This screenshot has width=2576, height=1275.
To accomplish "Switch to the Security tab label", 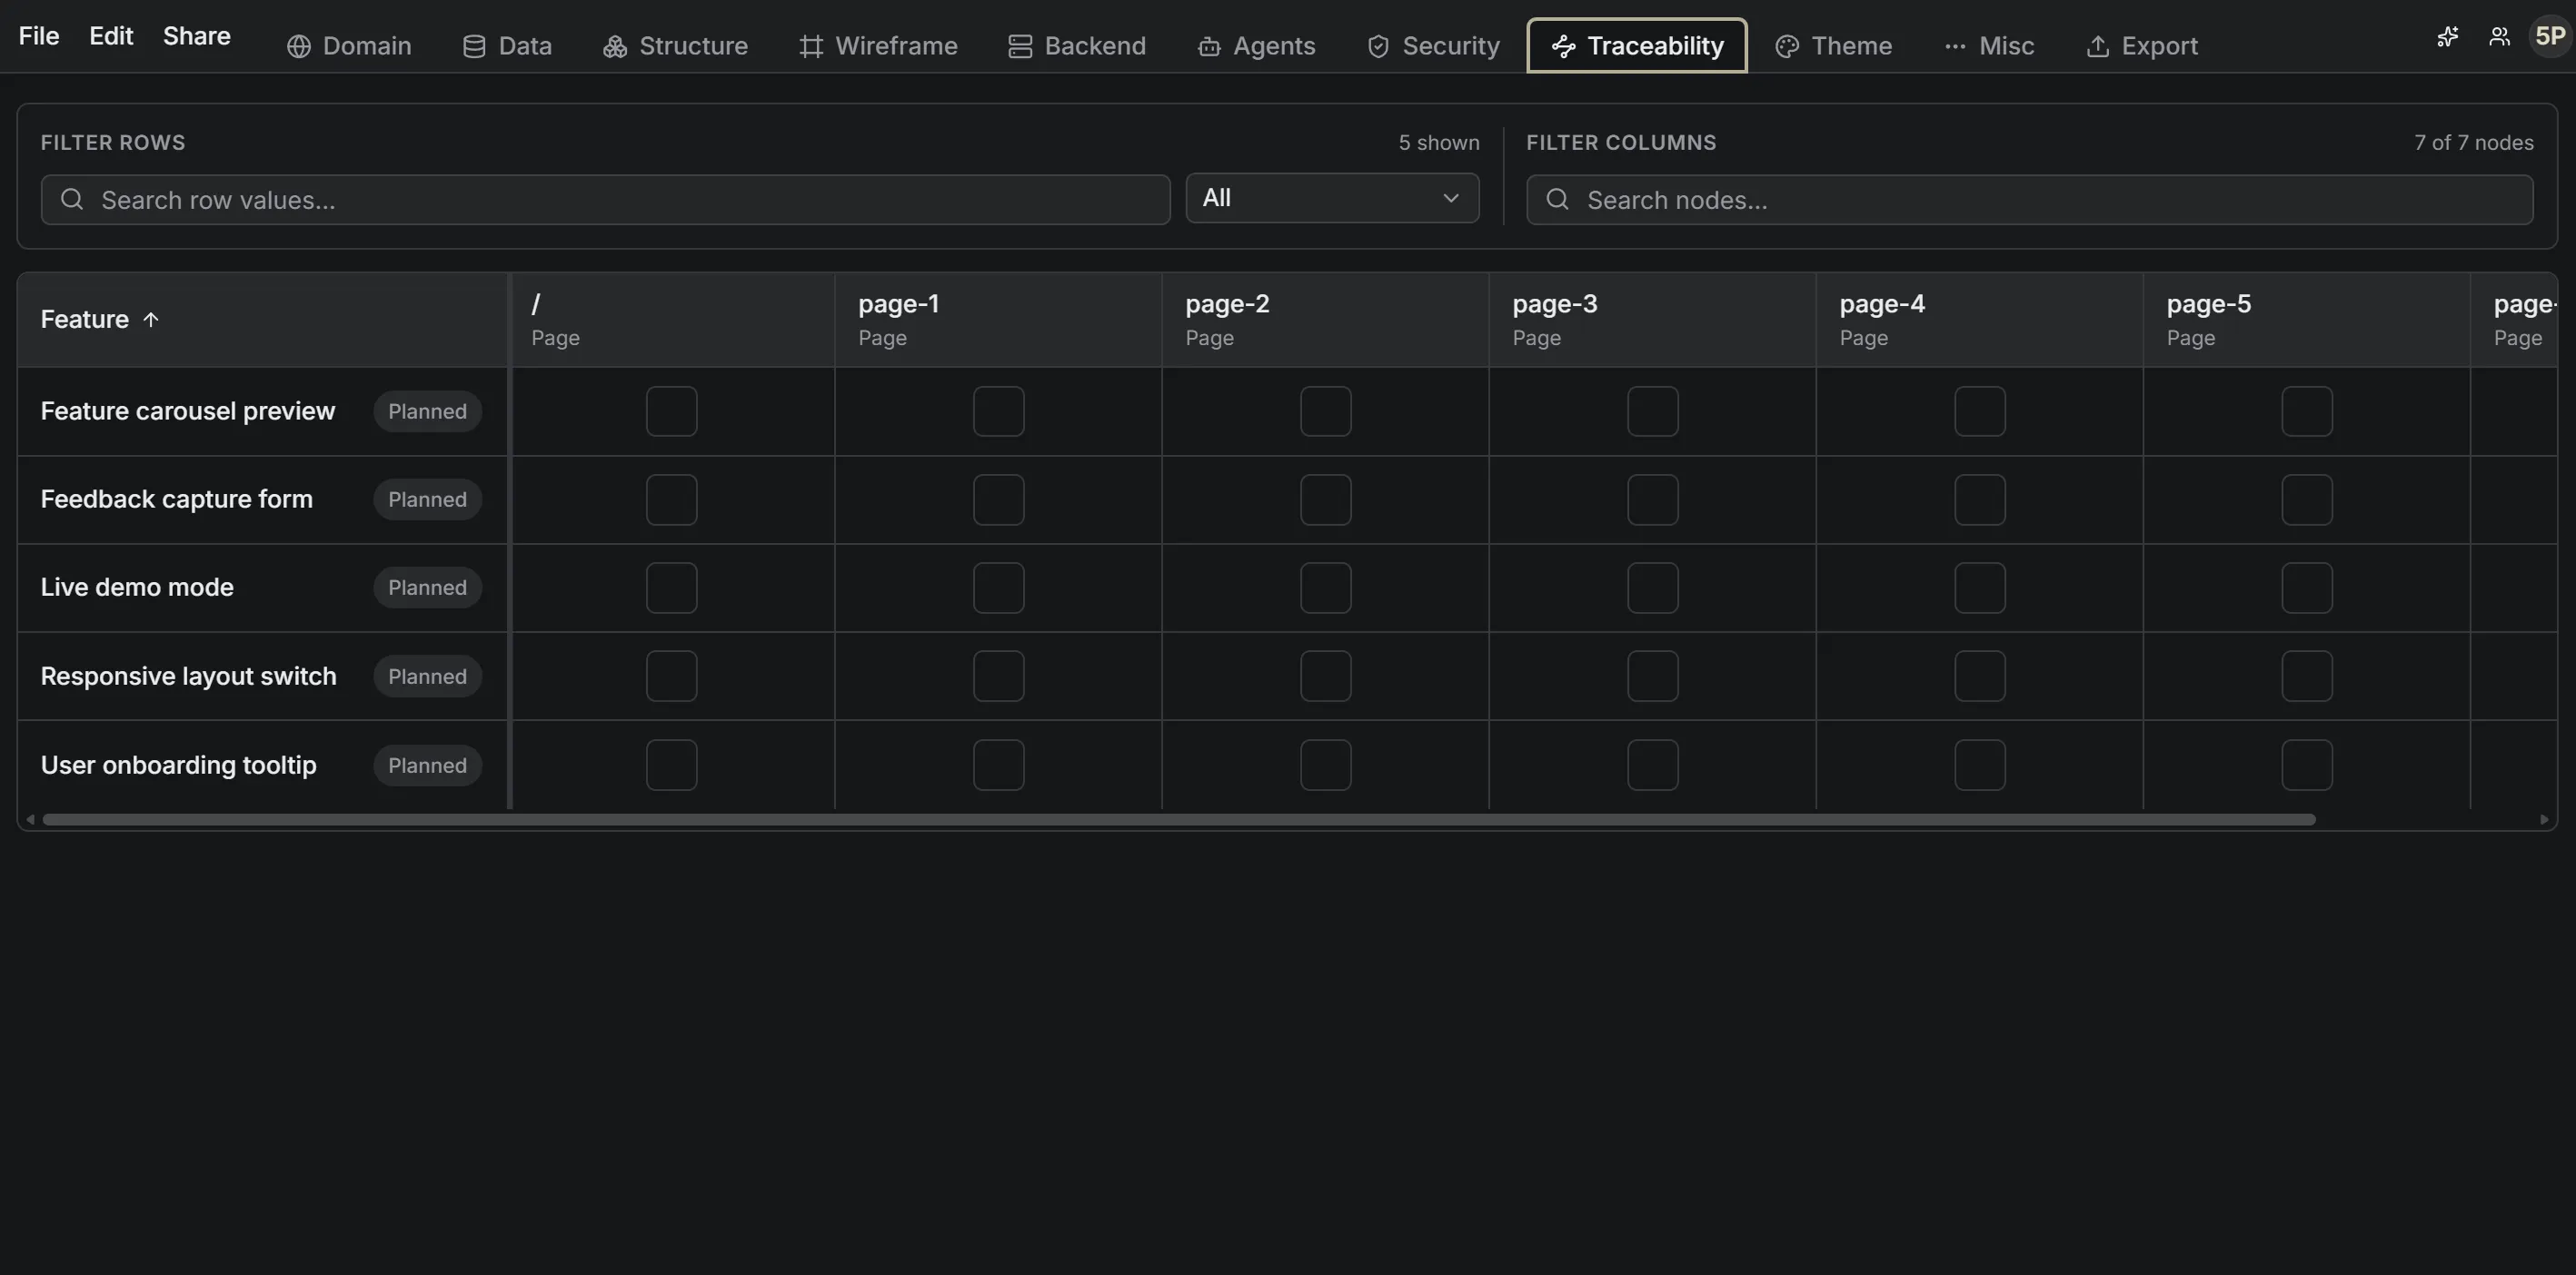I will [1451, 46].
